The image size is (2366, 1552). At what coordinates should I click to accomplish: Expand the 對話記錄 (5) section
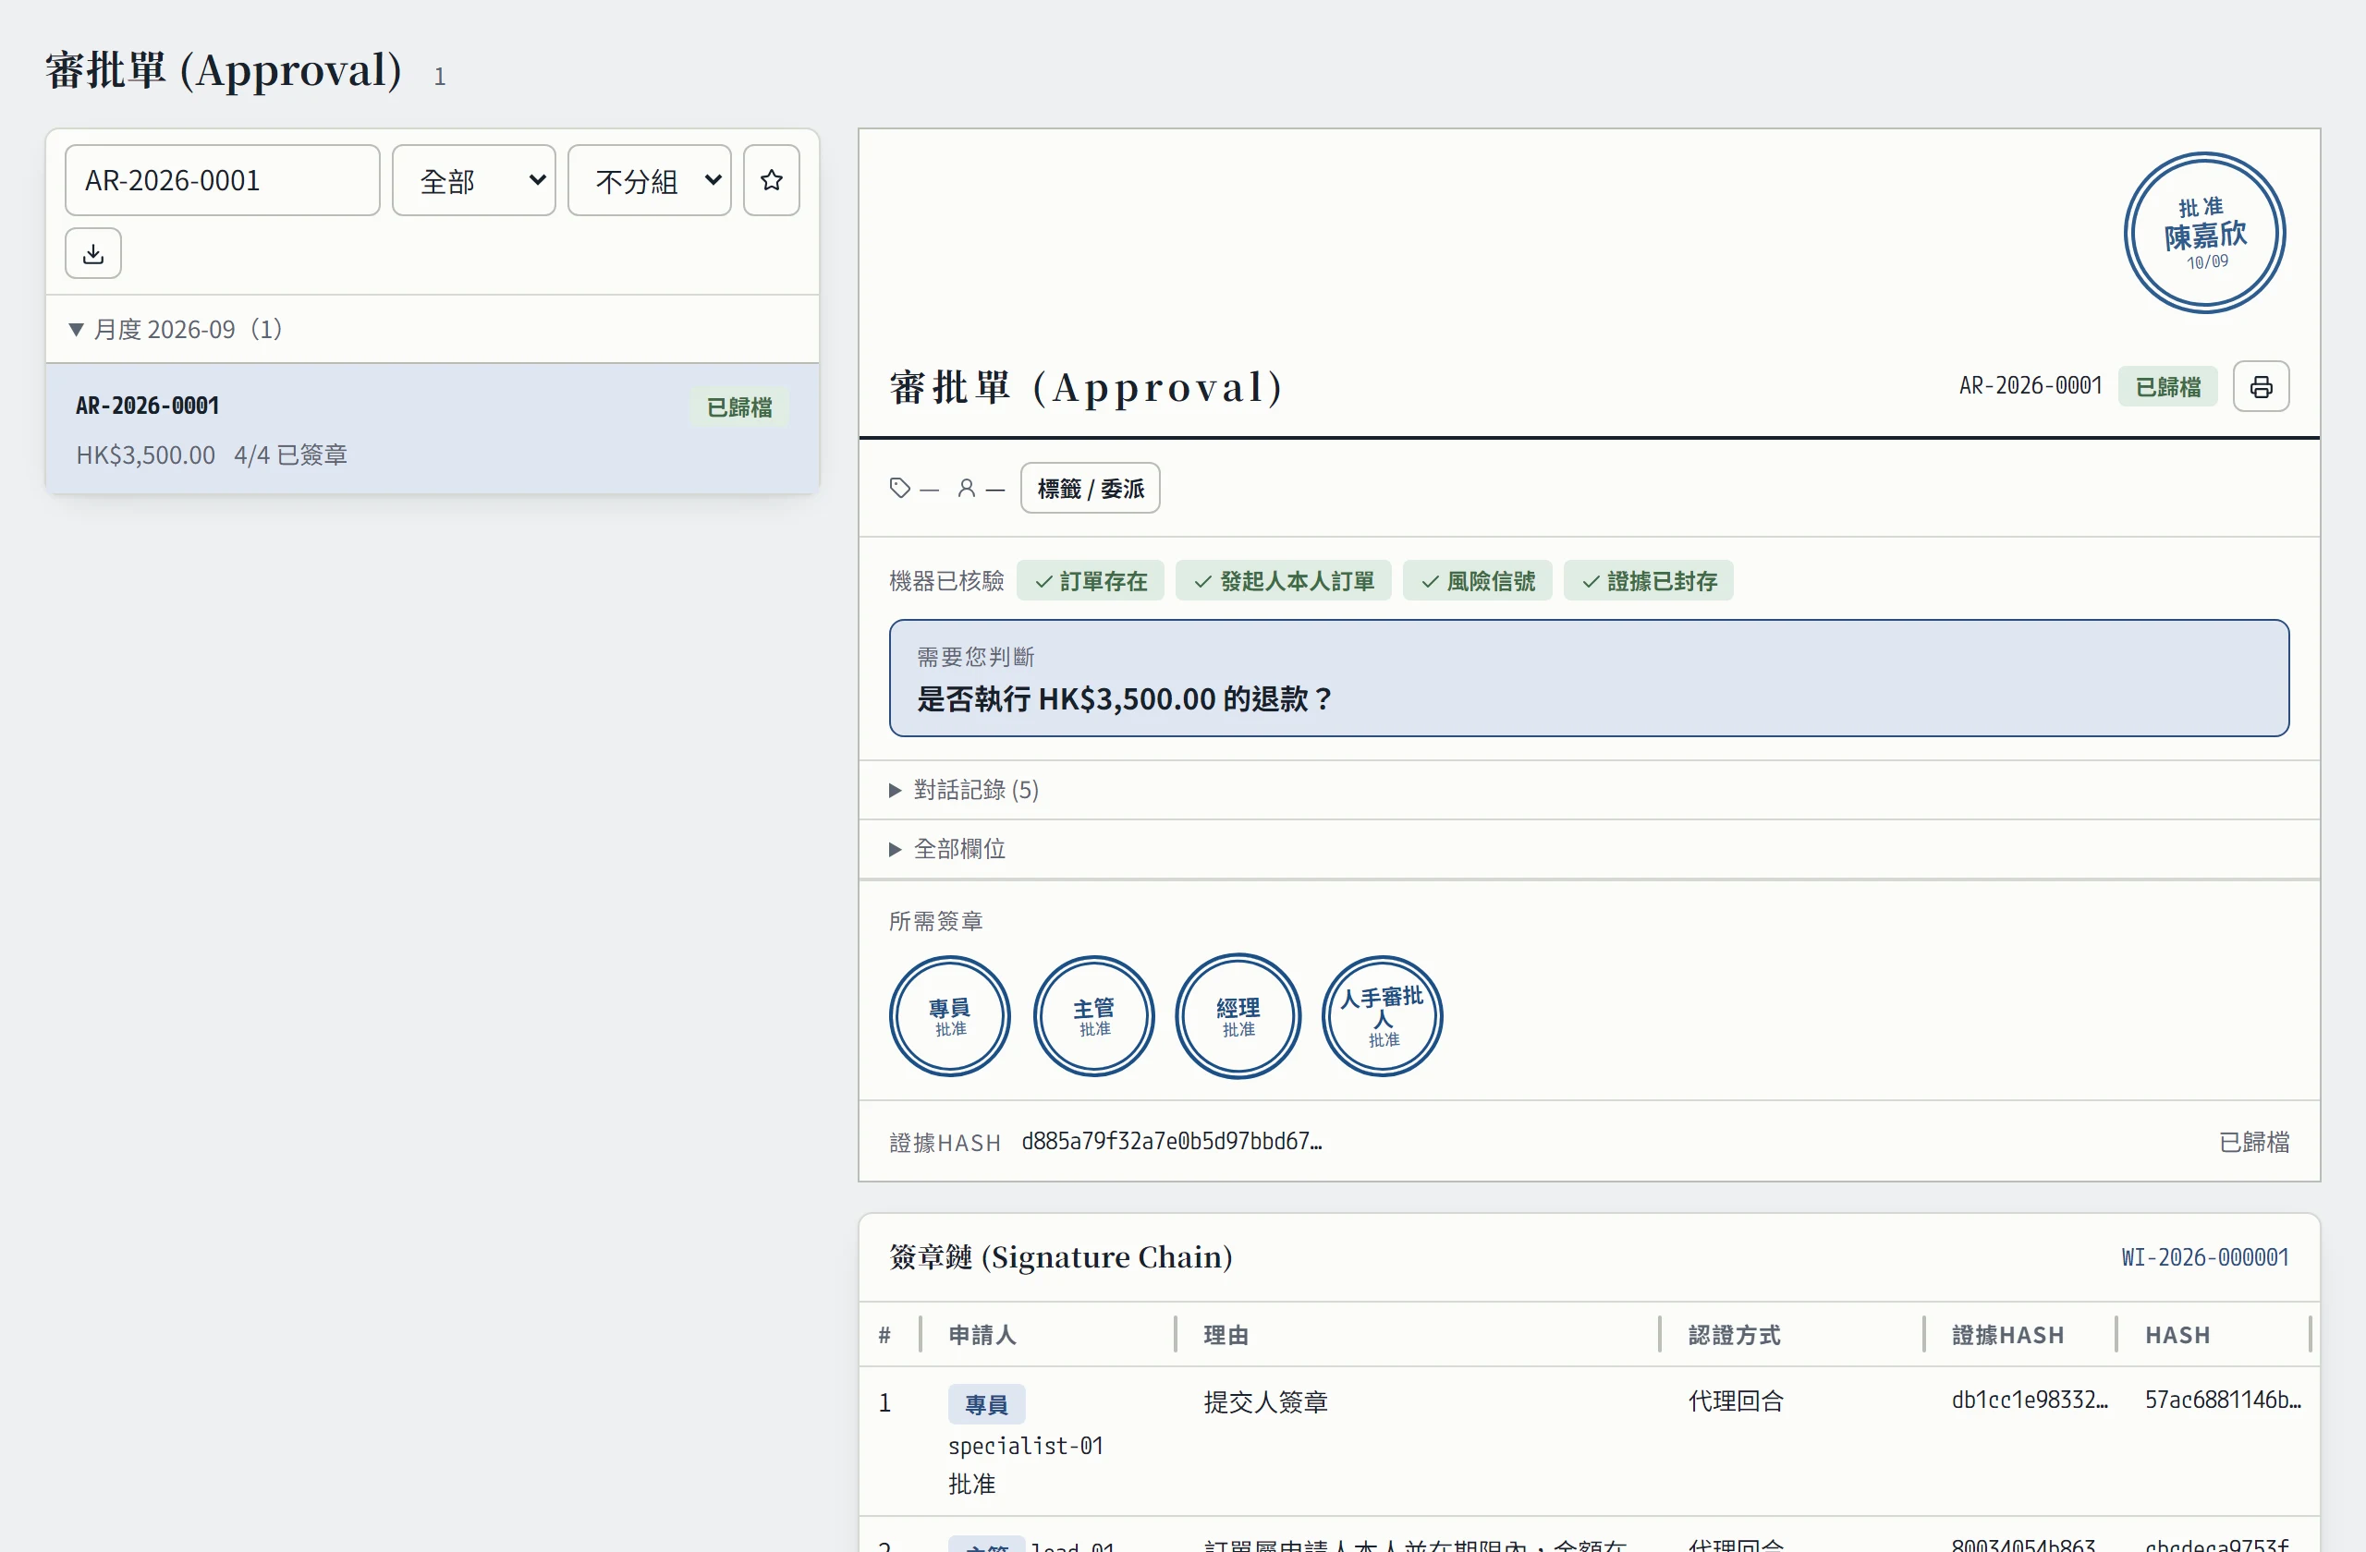(x=964, y=790)
